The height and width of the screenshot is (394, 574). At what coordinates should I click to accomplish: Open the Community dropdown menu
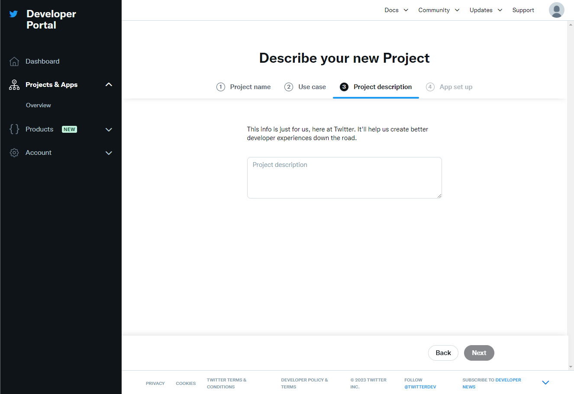pos(439,10)
